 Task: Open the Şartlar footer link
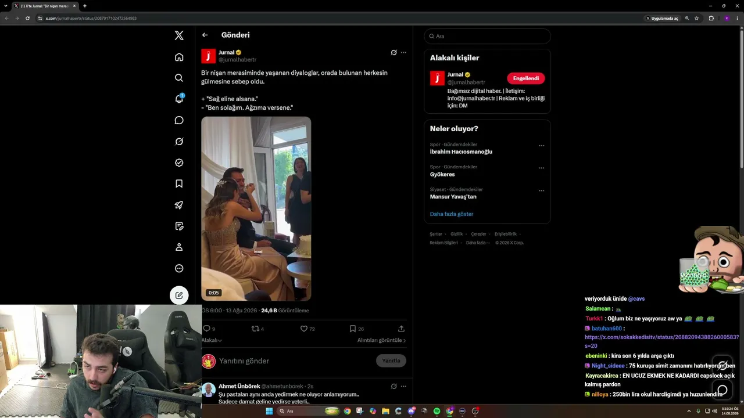click(x=436, y=234)
